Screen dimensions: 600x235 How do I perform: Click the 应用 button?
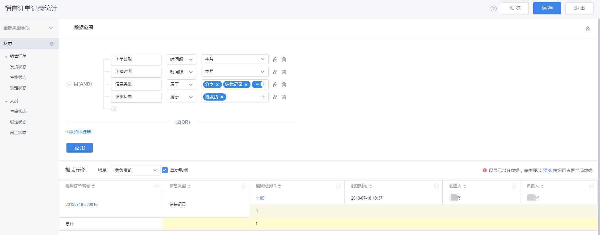point(80,148)
